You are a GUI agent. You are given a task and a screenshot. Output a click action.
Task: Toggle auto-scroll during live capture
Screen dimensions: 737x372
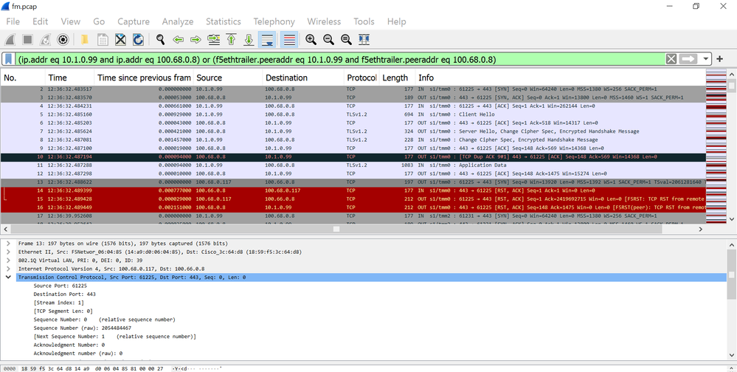pos(266,40)
